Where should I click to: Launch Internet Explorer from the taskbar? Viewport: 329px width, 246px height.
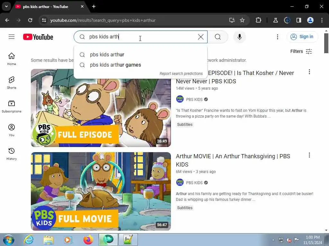[x=29, y=240]
